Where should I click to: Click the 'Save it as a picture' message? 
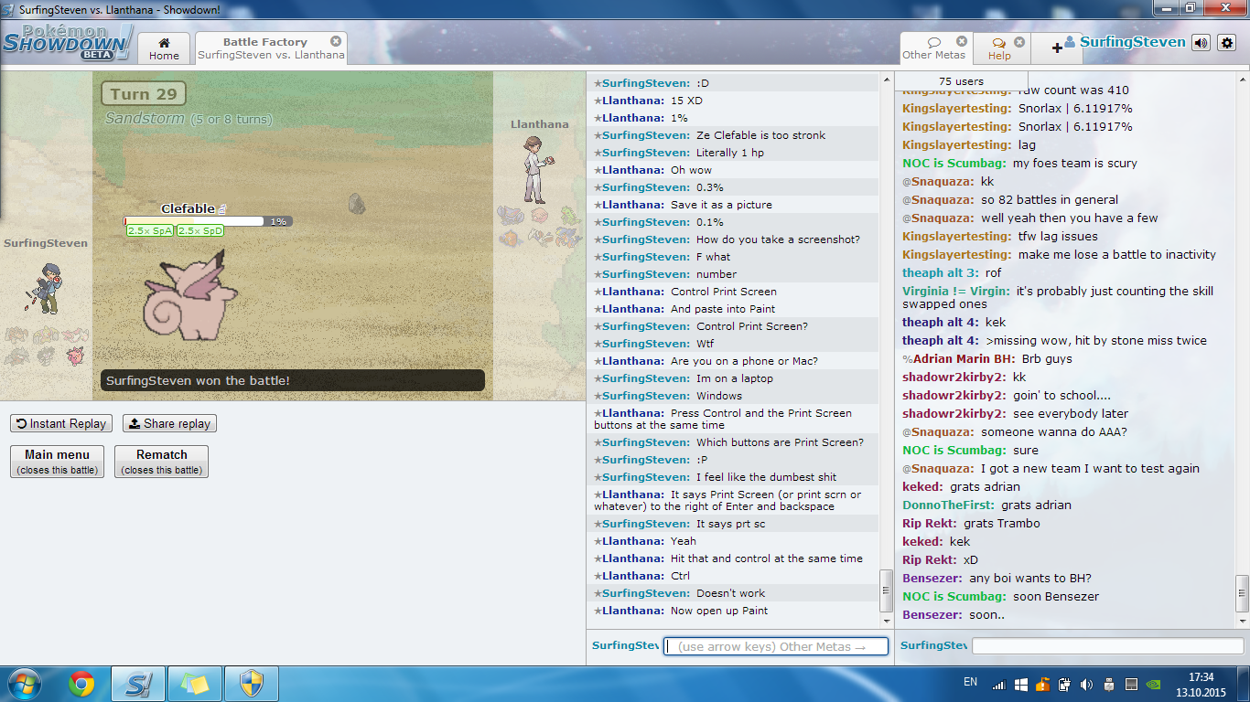click(x=721, y=205)
